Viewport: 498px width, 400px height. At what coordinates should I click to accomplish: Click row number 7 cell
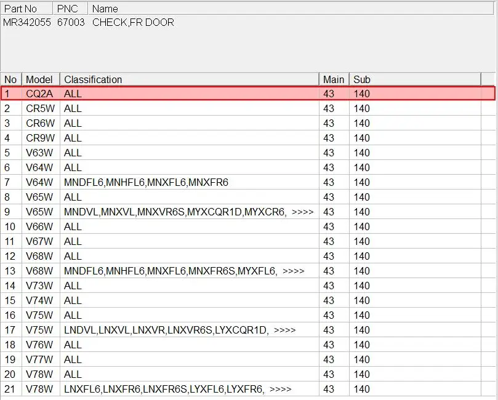(x=11, y=182)
